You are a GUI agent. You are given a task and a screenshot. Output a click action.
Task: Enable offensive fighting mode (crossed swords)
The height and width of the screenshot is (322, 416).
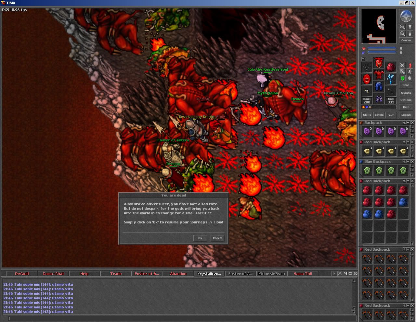pos(402,65)
